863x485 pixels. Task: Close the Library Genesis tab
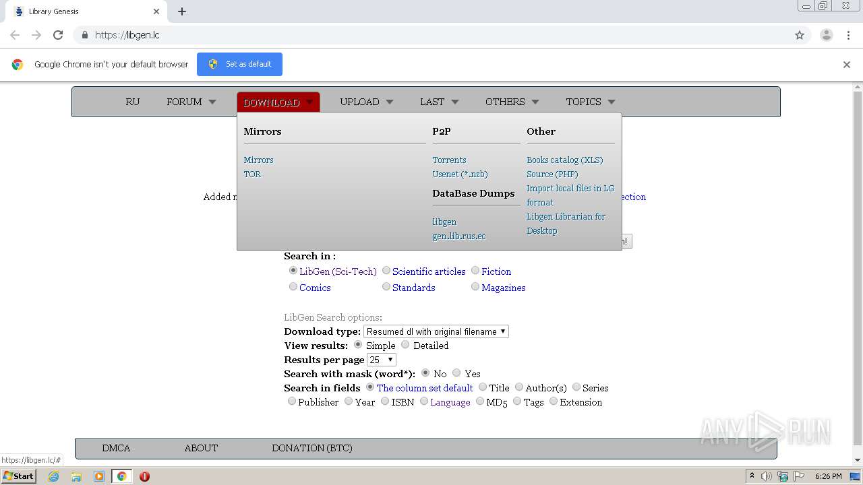[x=156, y=11]
